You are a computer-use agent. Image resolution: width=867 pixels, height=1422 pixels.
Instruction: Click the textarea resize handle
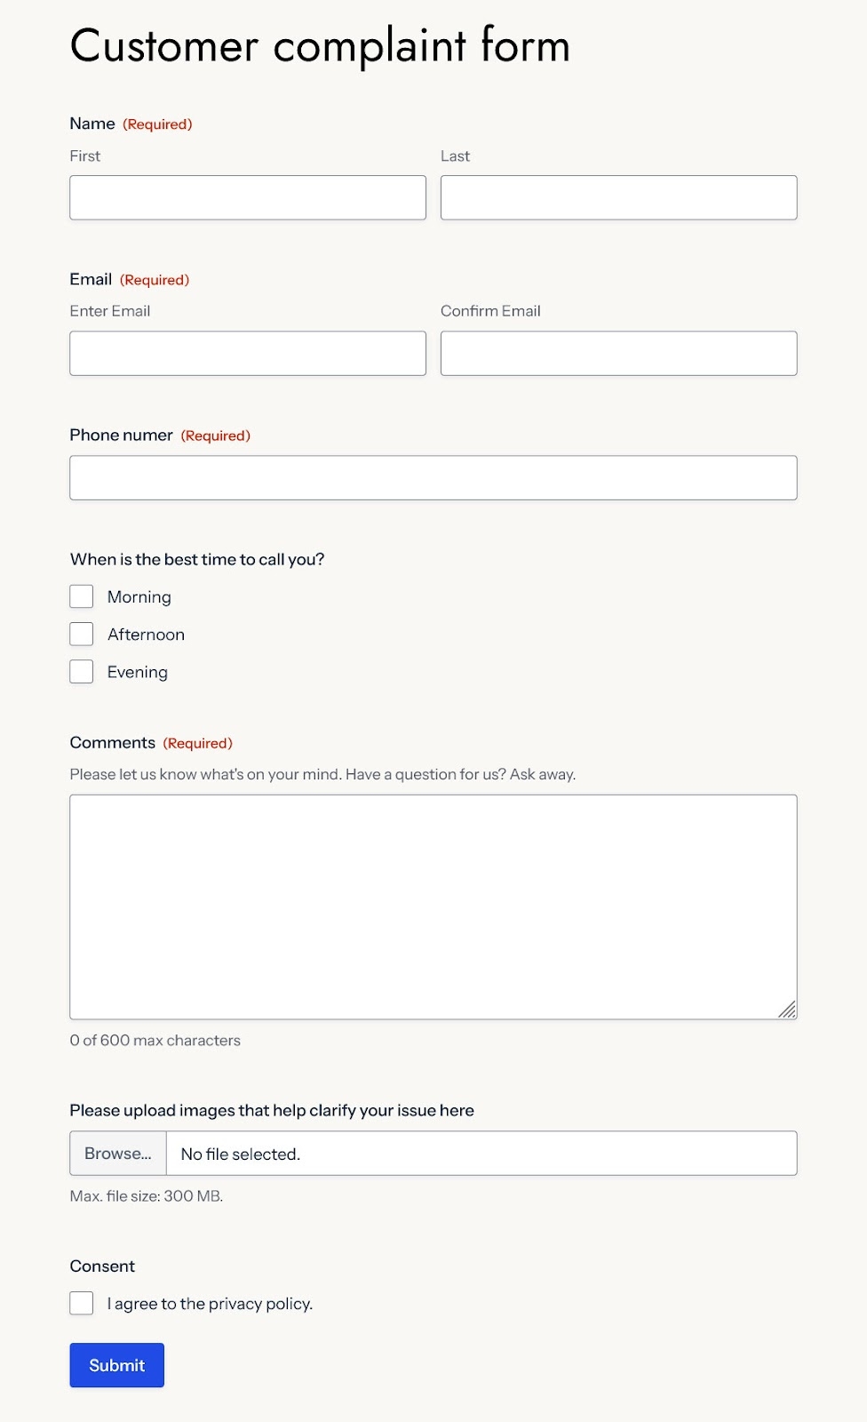click(789, 1010)
